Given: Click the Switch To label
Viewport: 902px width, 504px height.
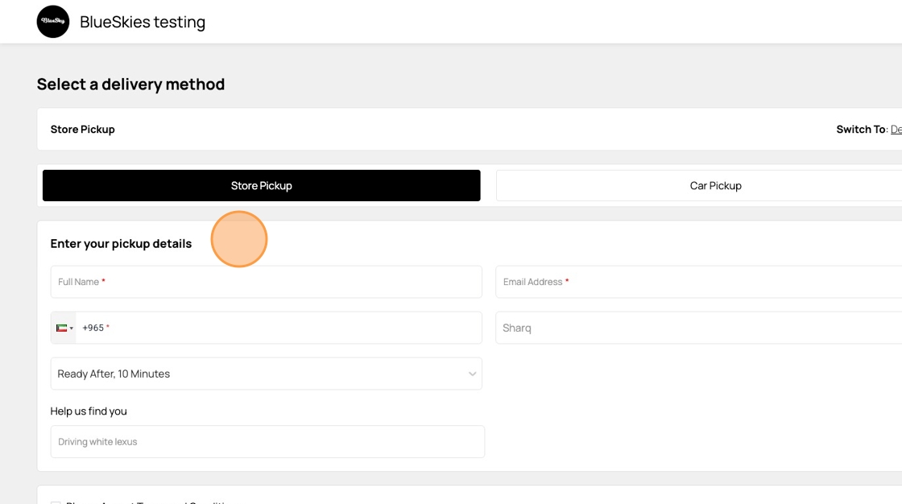Looking at the screenshot, I should pyautogui.click(x=860, y=130).
